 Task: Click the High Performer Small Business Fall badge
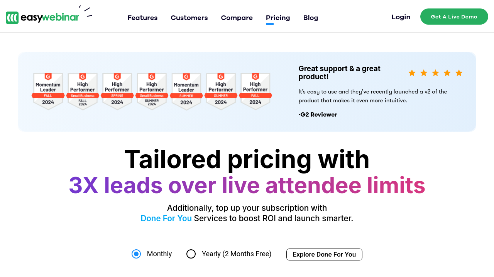pos(83,92)
